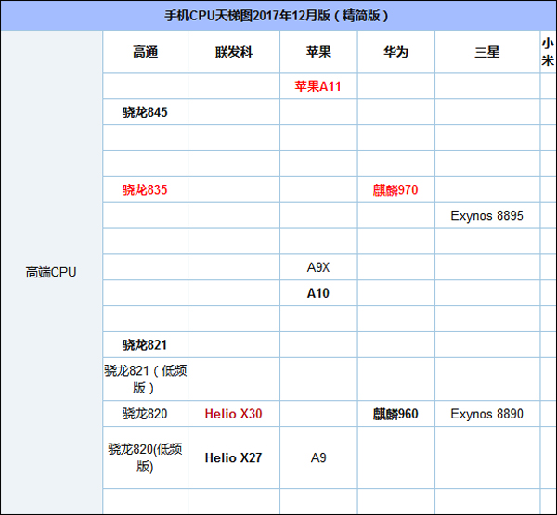Click the 骁龙820(低频版) cell
557x515 pixels.
[146, 457]
